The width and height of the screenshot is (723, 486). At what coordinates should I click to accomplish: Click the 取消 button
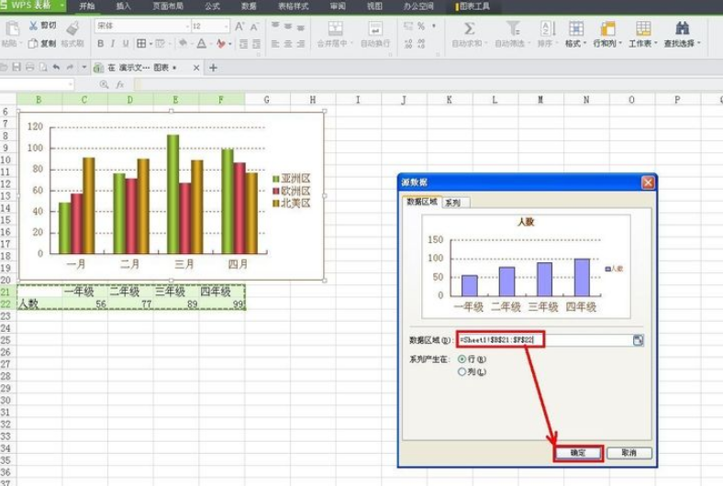coord(628,453)
